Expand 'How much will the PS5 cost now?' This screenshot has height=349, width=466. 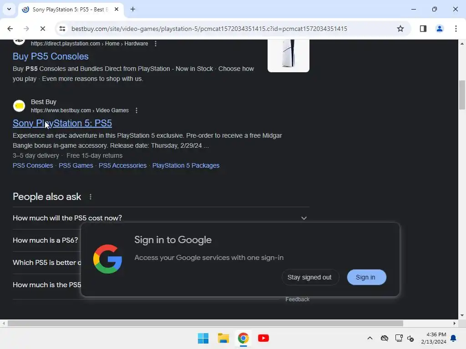pyautogui.click(x=161, y=218)
